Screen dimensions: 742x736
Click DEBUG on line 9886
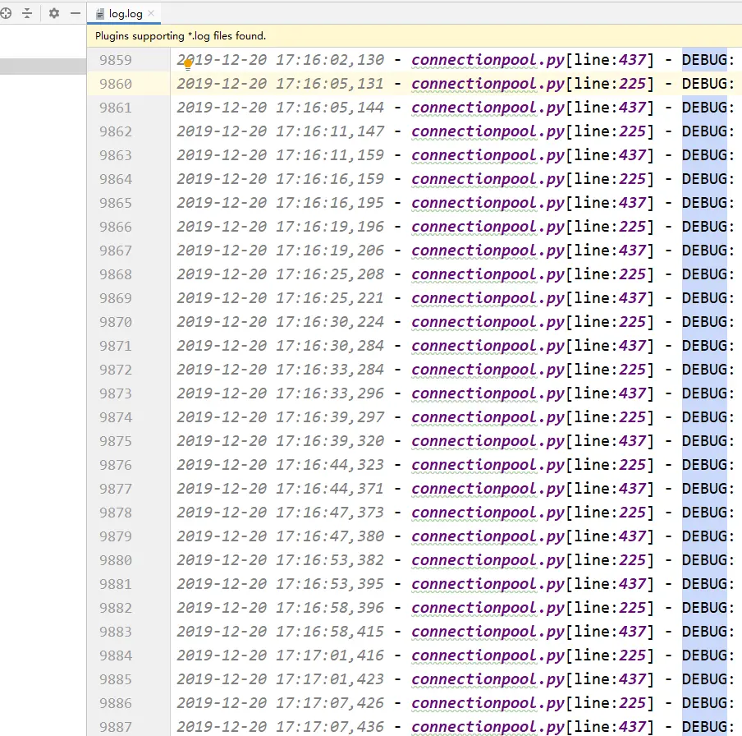coord(704,703)
